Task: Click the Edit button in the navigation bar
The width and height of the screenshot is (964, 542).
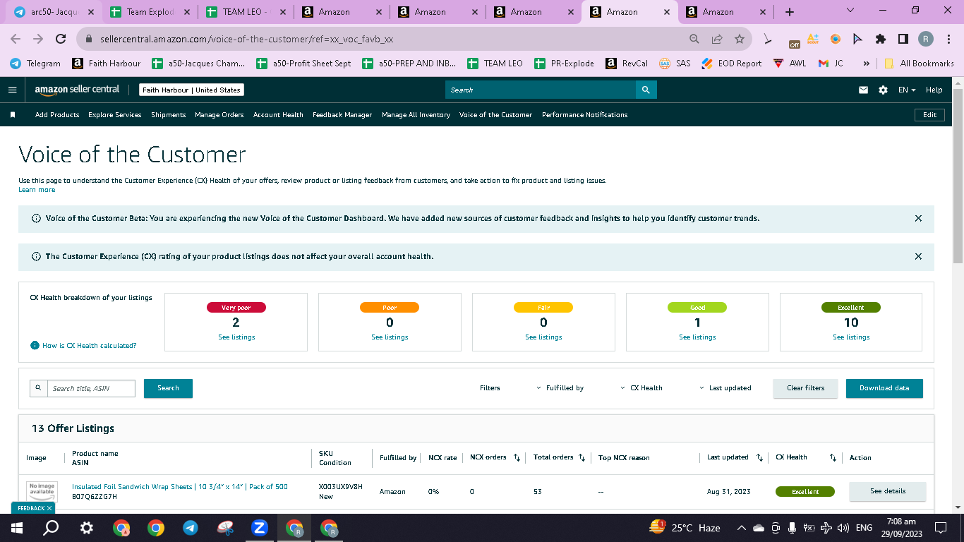Action: [x=929, y=114]
